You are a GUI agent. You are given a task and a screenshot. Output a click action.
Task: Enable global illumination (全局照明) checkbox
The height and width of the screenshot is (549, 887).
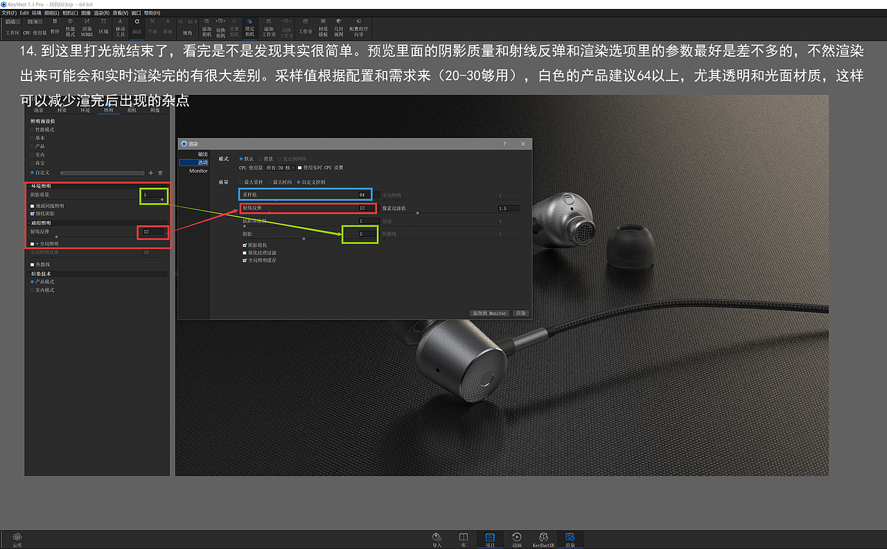tap(32, 244)
